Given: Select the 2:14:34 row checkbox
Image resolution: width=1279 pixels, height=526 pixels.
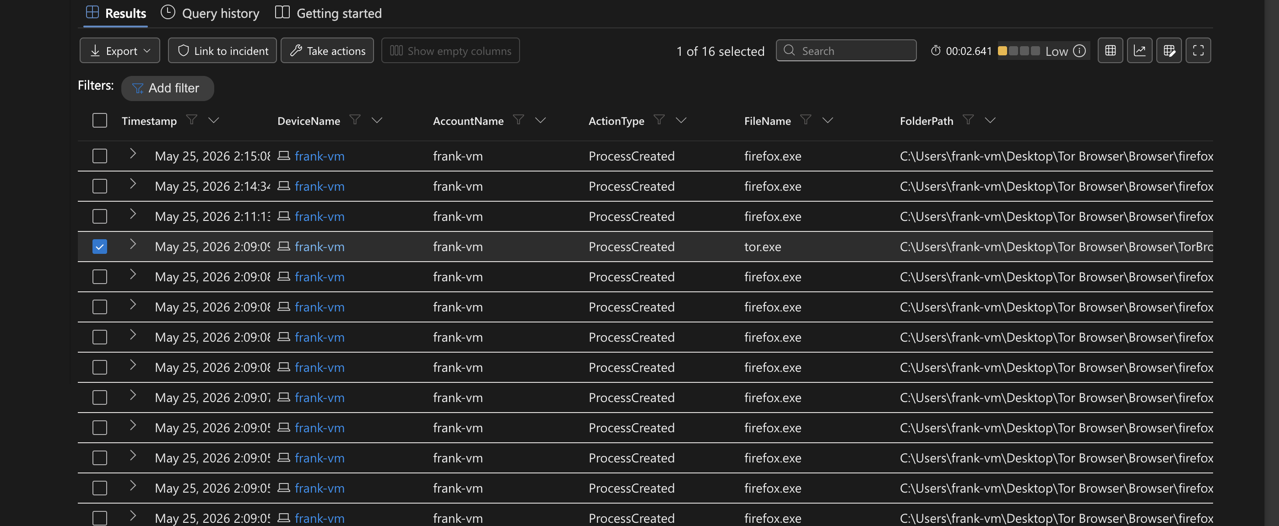Looking at the screenshot, I should point(100,186).
